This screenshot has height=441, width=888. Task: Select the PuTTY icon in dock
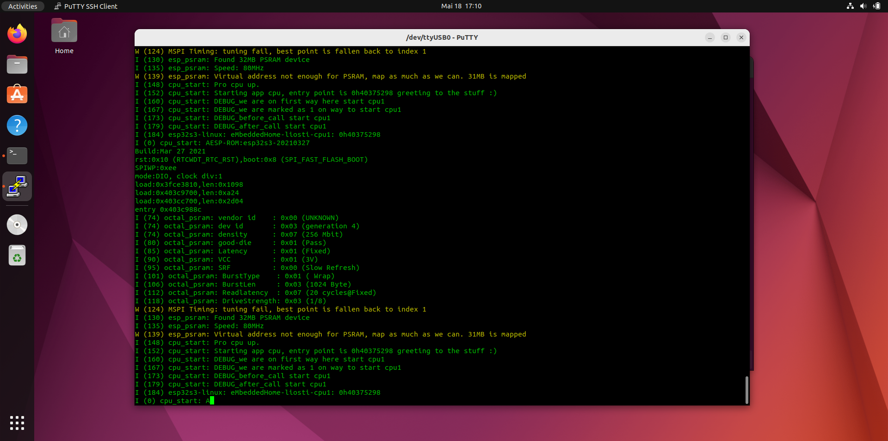pyautogui.click(x=17, y=186)
